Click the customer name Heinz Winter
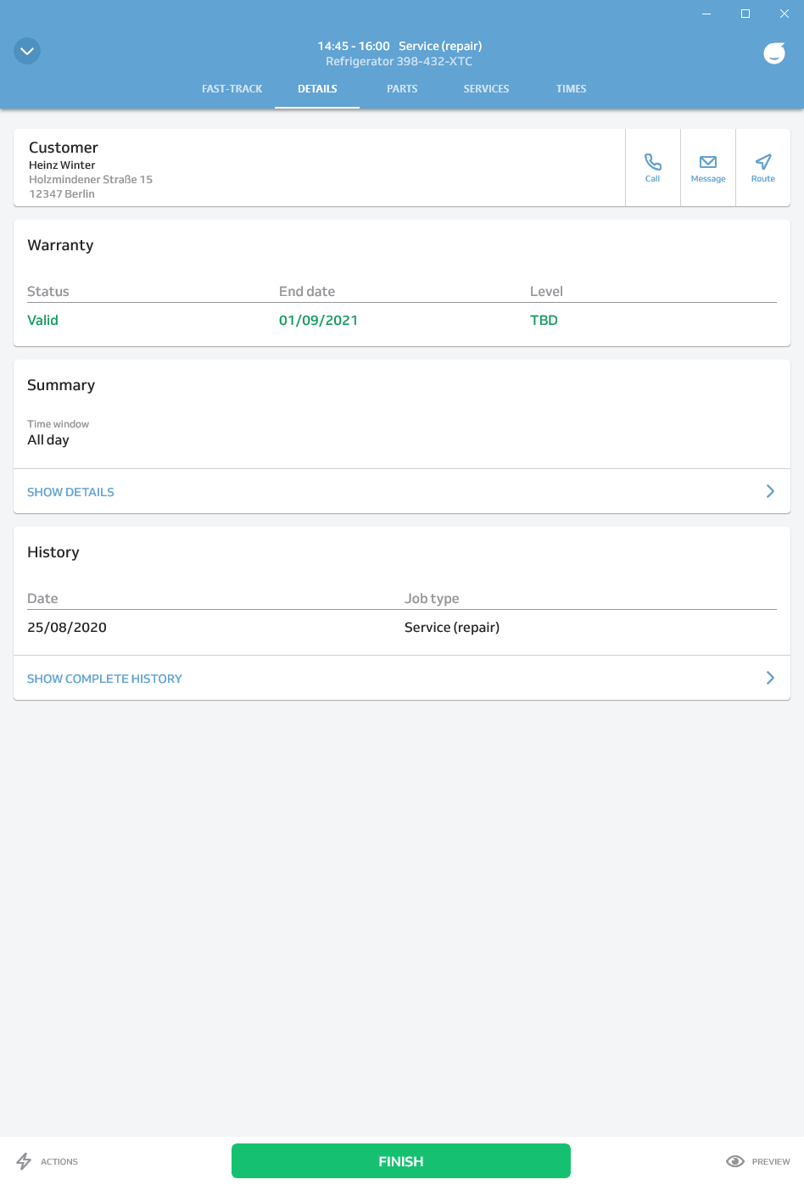 [x=62, y=165]
